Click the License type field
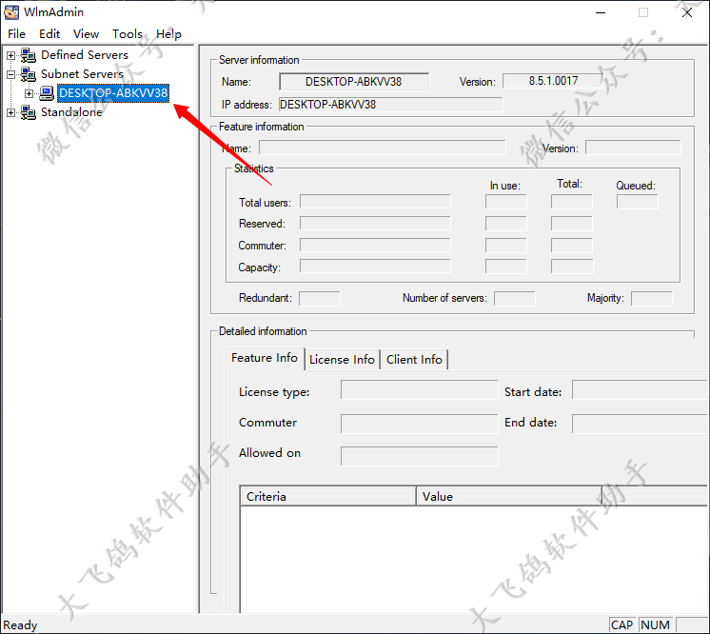The height and width of the screenshot is (634, 710). 419,391
